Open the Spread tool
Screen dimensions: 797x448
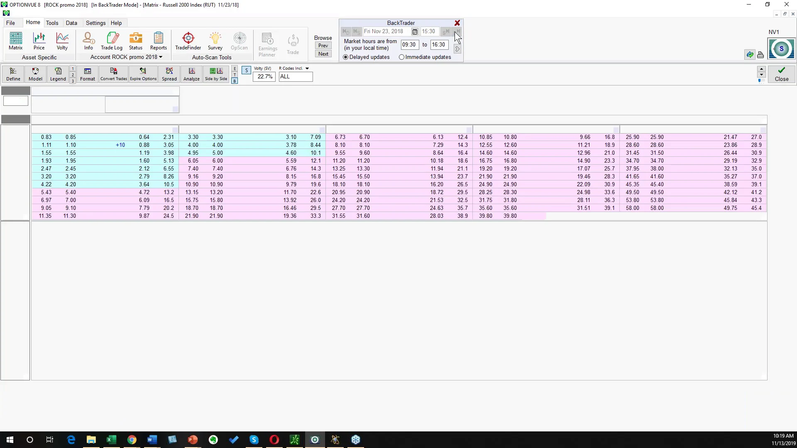169,74
